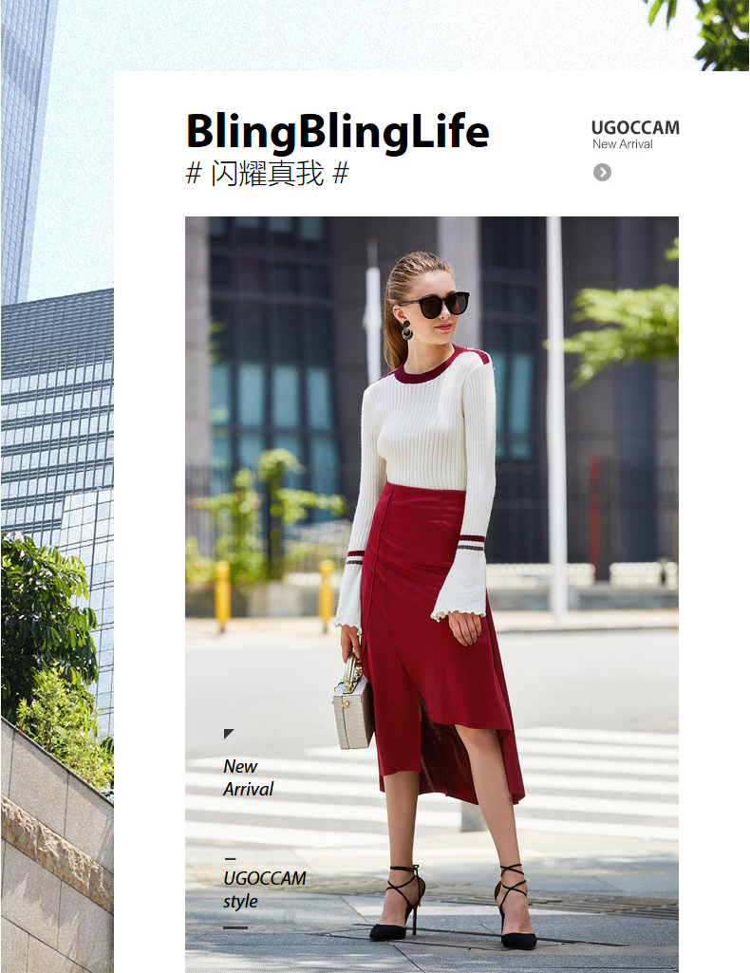The height and width of the screenshot is (973, 750).
Task: Open the New Arrival link under UGOCCAM
Action: [x=622, y=144]
